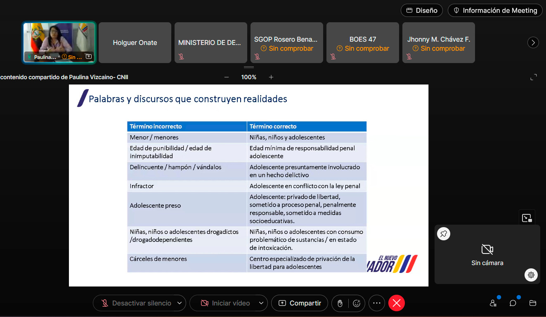Show next participants with right chevron
The image size is (546, 317).
(x=533, y=42)
